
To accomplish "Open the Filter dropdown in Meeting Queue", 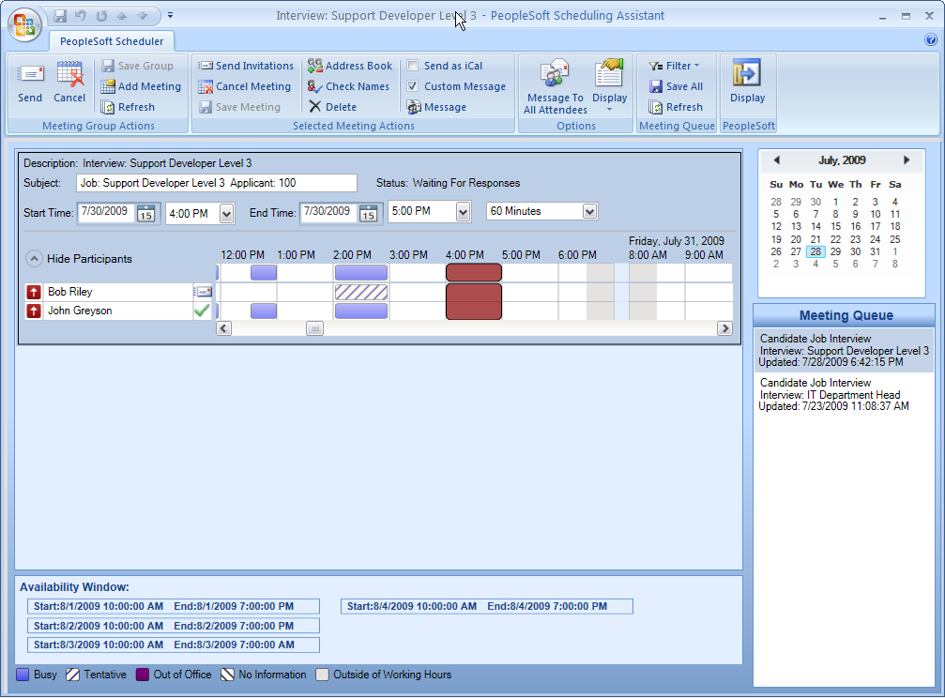I will (677, 66).
